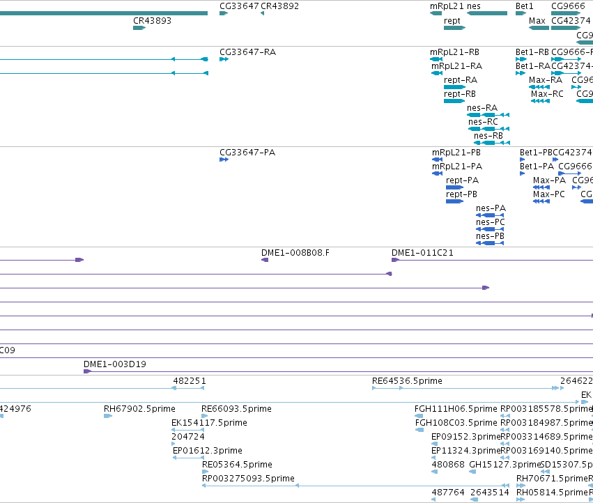This screenshot has height=503, width=593.
Task: Click the DME1-003D19 clone feature
Action: click(338, 371)
